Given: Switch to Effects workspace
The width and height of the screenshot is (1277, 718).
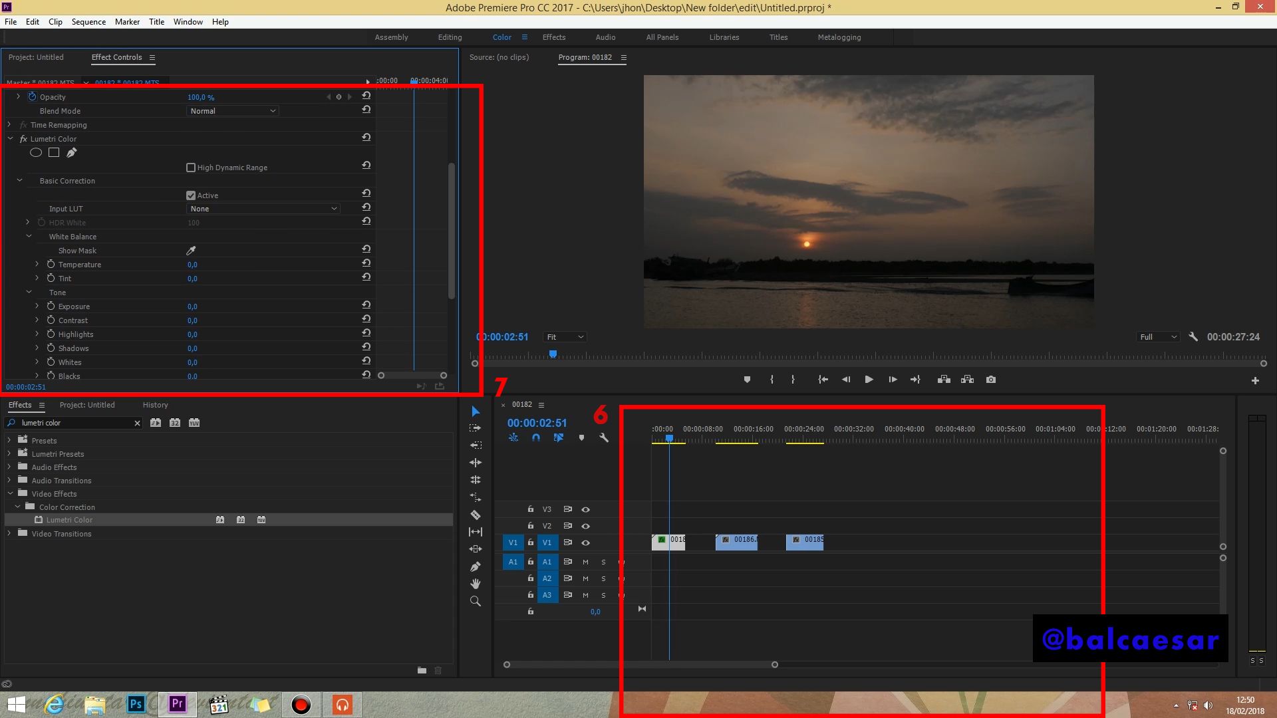Looking at the screenshot, I should point(553,37).
